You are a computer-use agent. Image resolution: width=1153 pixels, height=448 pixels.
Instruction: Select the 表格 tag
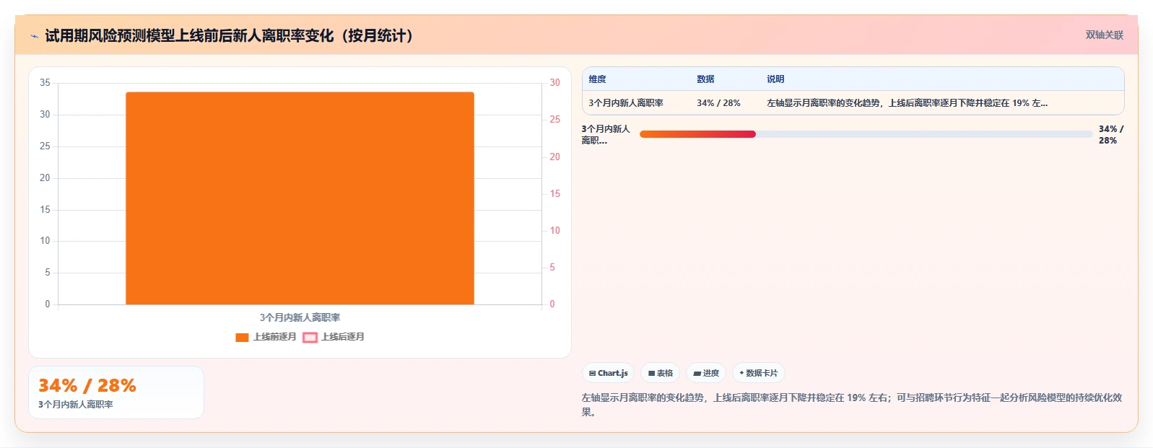[660, 373]
